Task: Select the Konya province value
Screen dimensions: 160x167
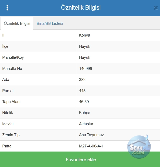Action: tap(84, 35)
